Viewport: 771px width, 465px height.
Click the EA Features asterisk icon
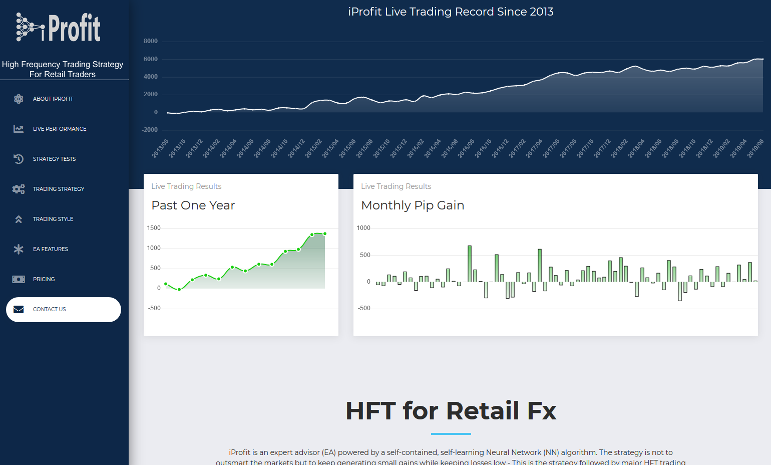point(19,249)
